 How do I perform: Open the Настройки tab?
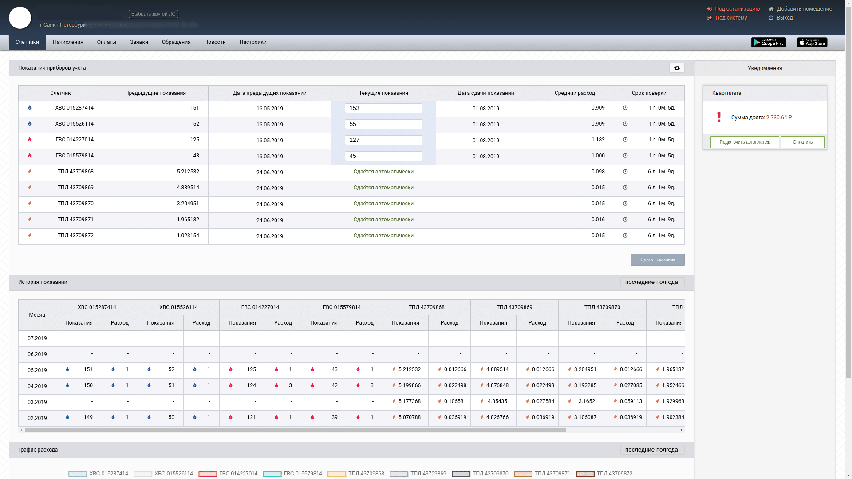(x=253, y=42)
